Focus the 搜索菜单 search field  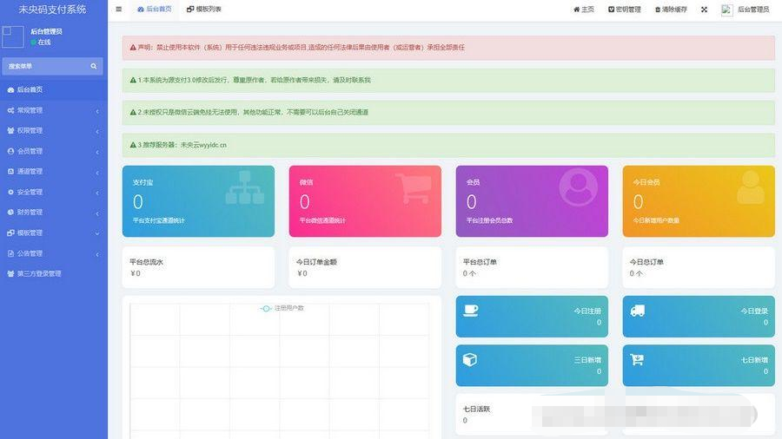[45, 66]
